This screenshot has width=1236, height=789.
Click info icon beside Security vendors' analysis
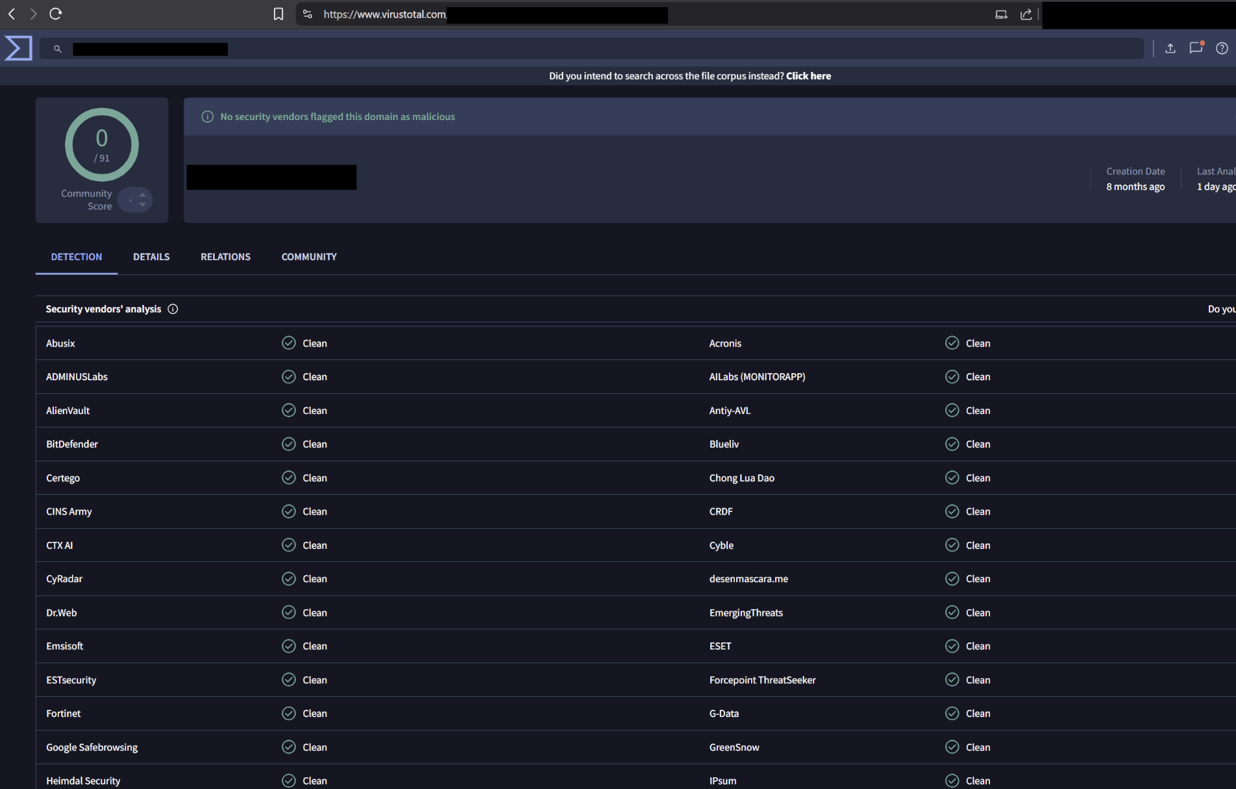(x=173, y=309)
